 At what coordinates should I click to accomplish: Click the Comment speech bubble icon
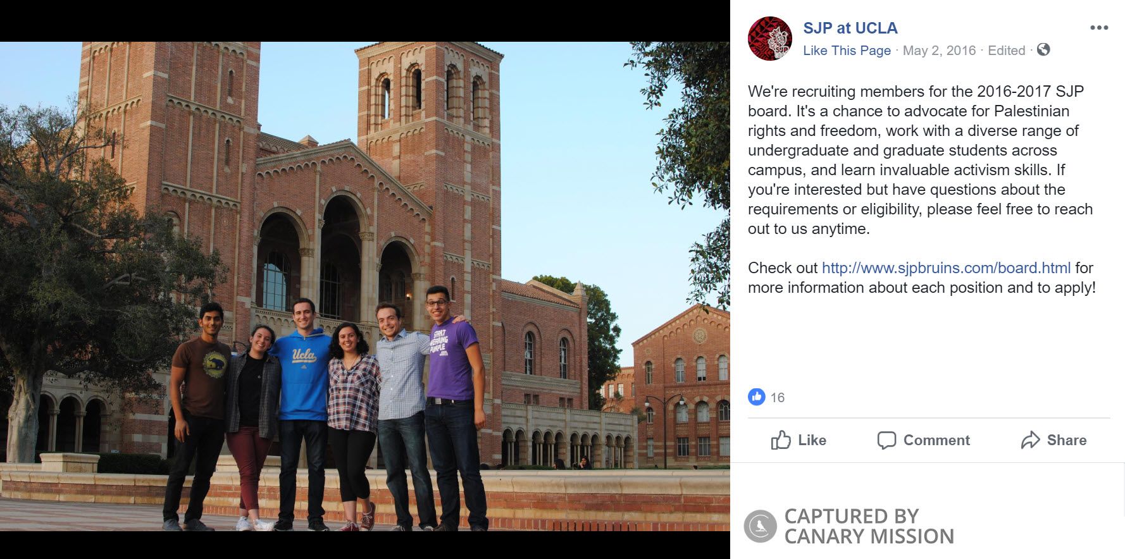click(886, 440)
